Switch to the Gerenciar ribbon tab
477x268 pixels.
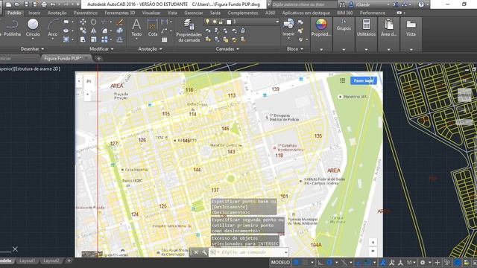click(x=194, y=13)
